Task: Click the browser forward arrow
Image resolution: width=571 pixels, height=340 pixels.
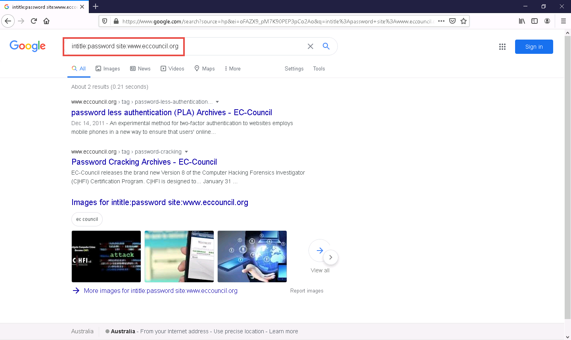Action: [21, 21]
